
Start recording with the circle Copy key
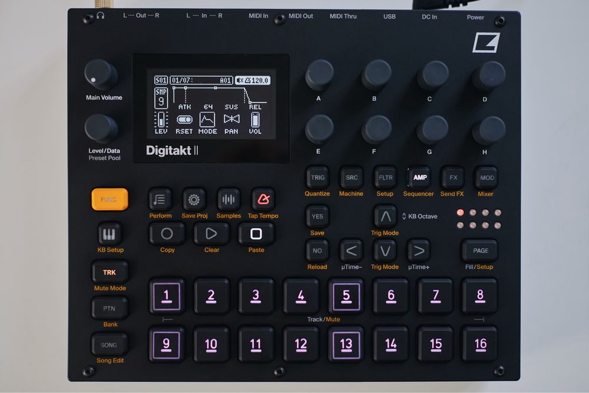point(167,234)
